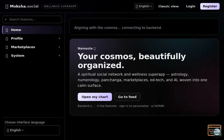Click the Open my chart button

tap(95, 97)
